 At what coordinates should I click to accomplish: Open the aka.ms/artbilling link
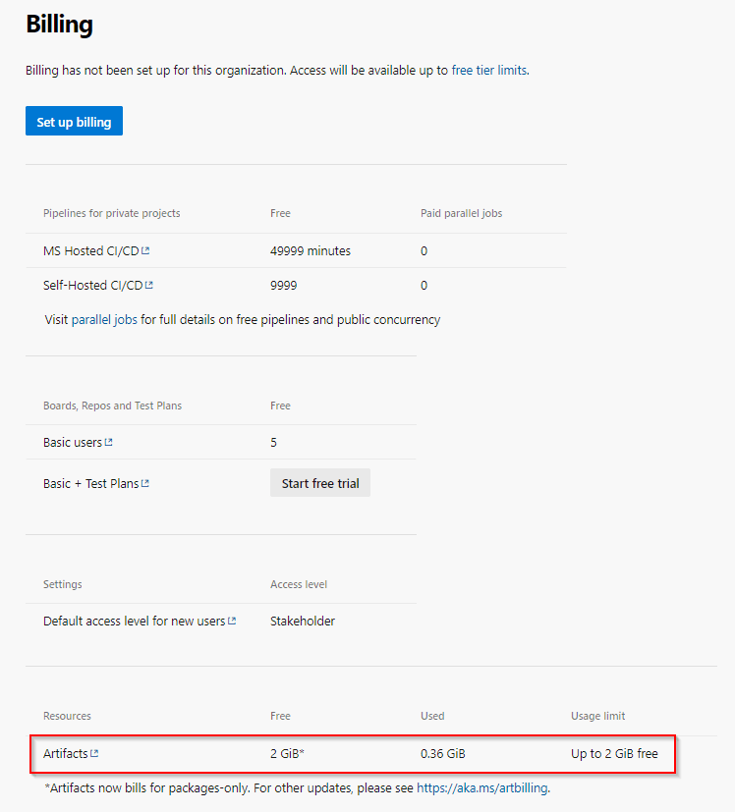tap(481, 787)
